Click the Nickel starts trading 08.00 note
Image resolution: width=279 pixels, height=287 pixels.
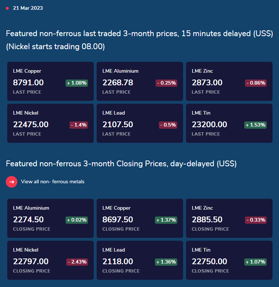(55, 47)
